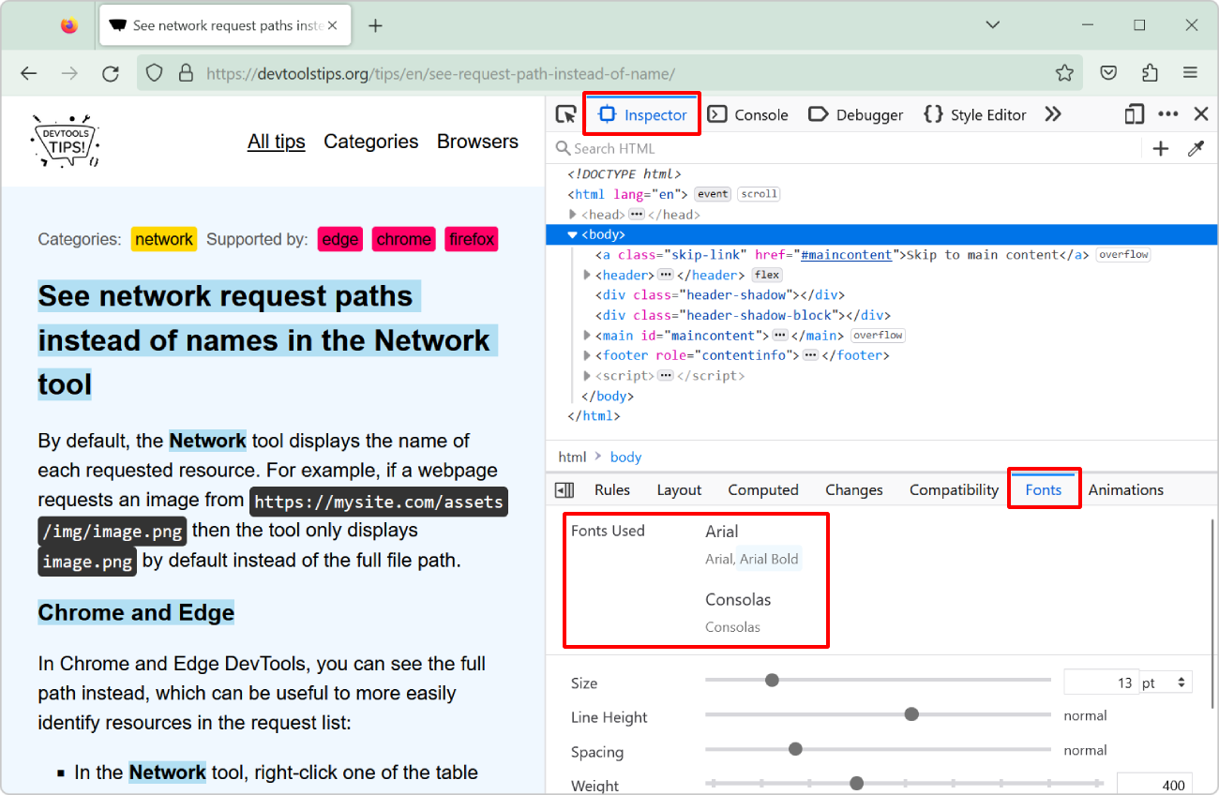Viewport: 1219px width, 795px height.
Task: Show more DevTools tools chevron
Action: 1053,114
